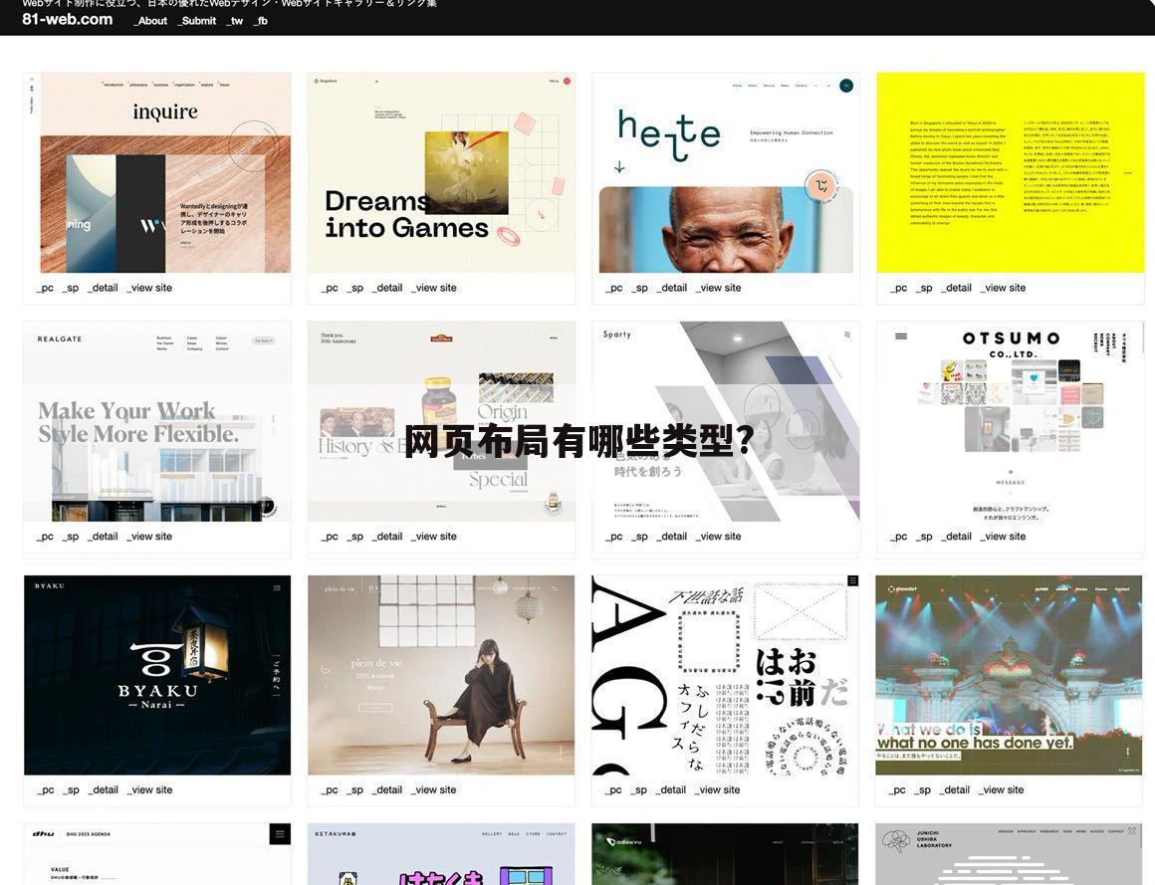Click _detail under Dreams into Games
This screenshot has height=885, width=1155.
(386, 288)
